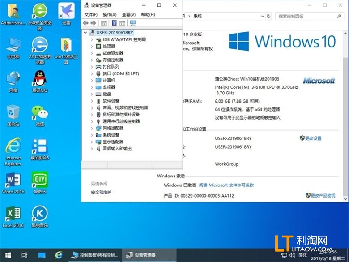Expand IDE ATA/ATAPI controllers node
Viewport: 349px width, 262px height.
(92, 40)
